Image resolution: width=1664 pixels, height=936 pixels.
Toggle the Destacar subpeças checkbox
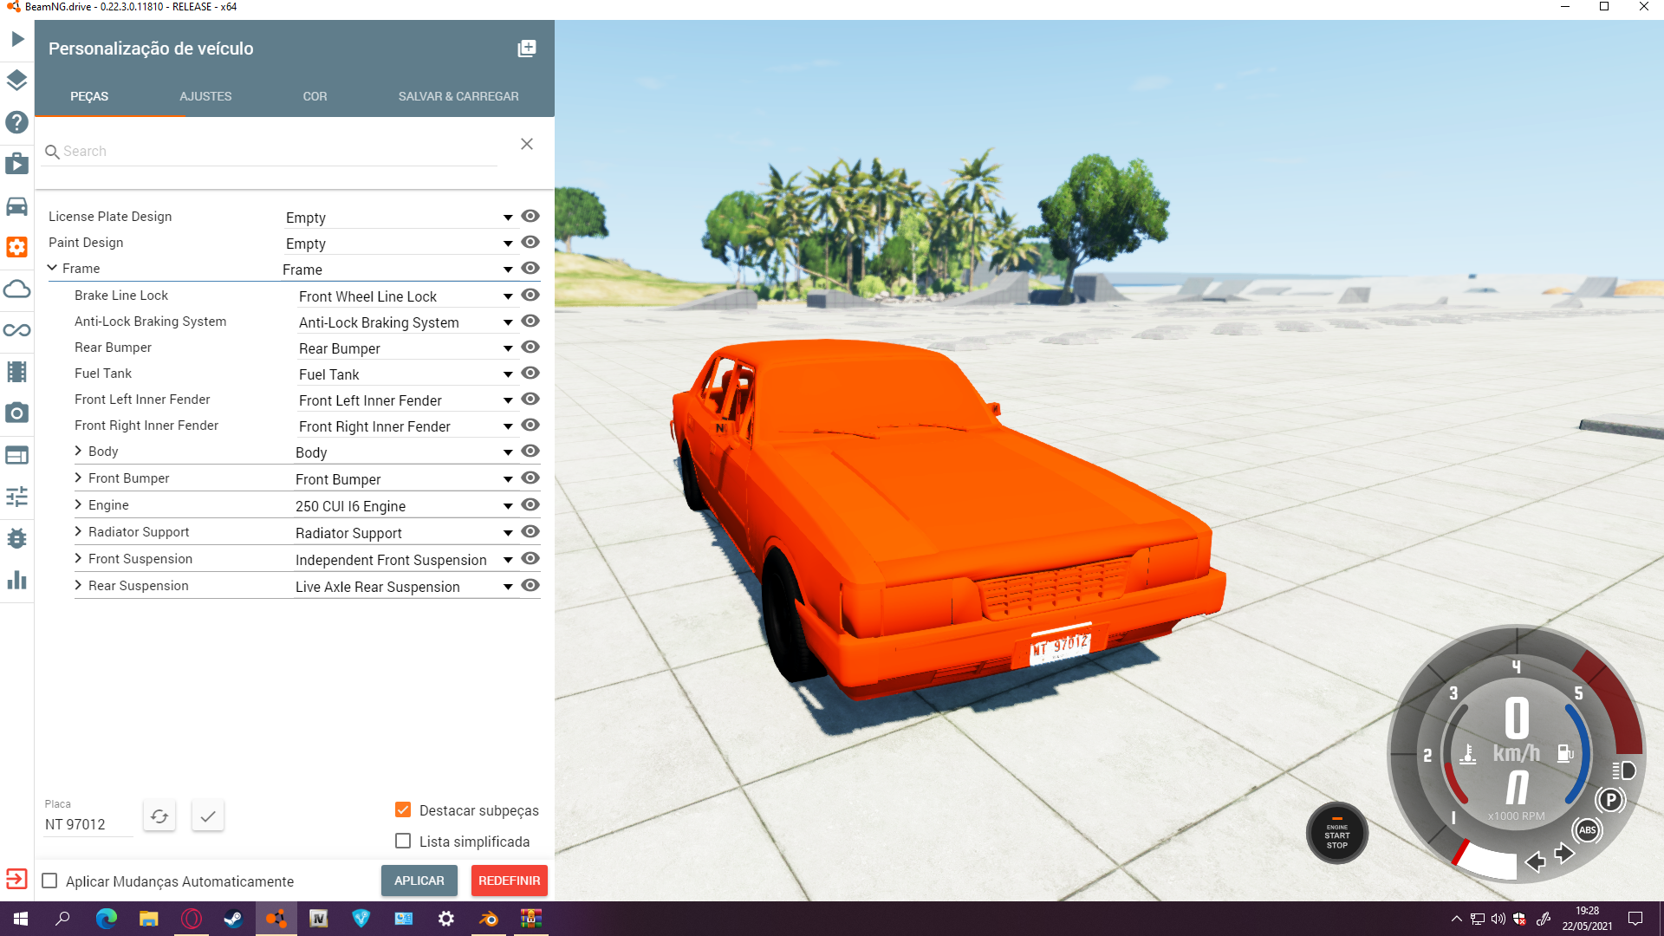point(403,809)
